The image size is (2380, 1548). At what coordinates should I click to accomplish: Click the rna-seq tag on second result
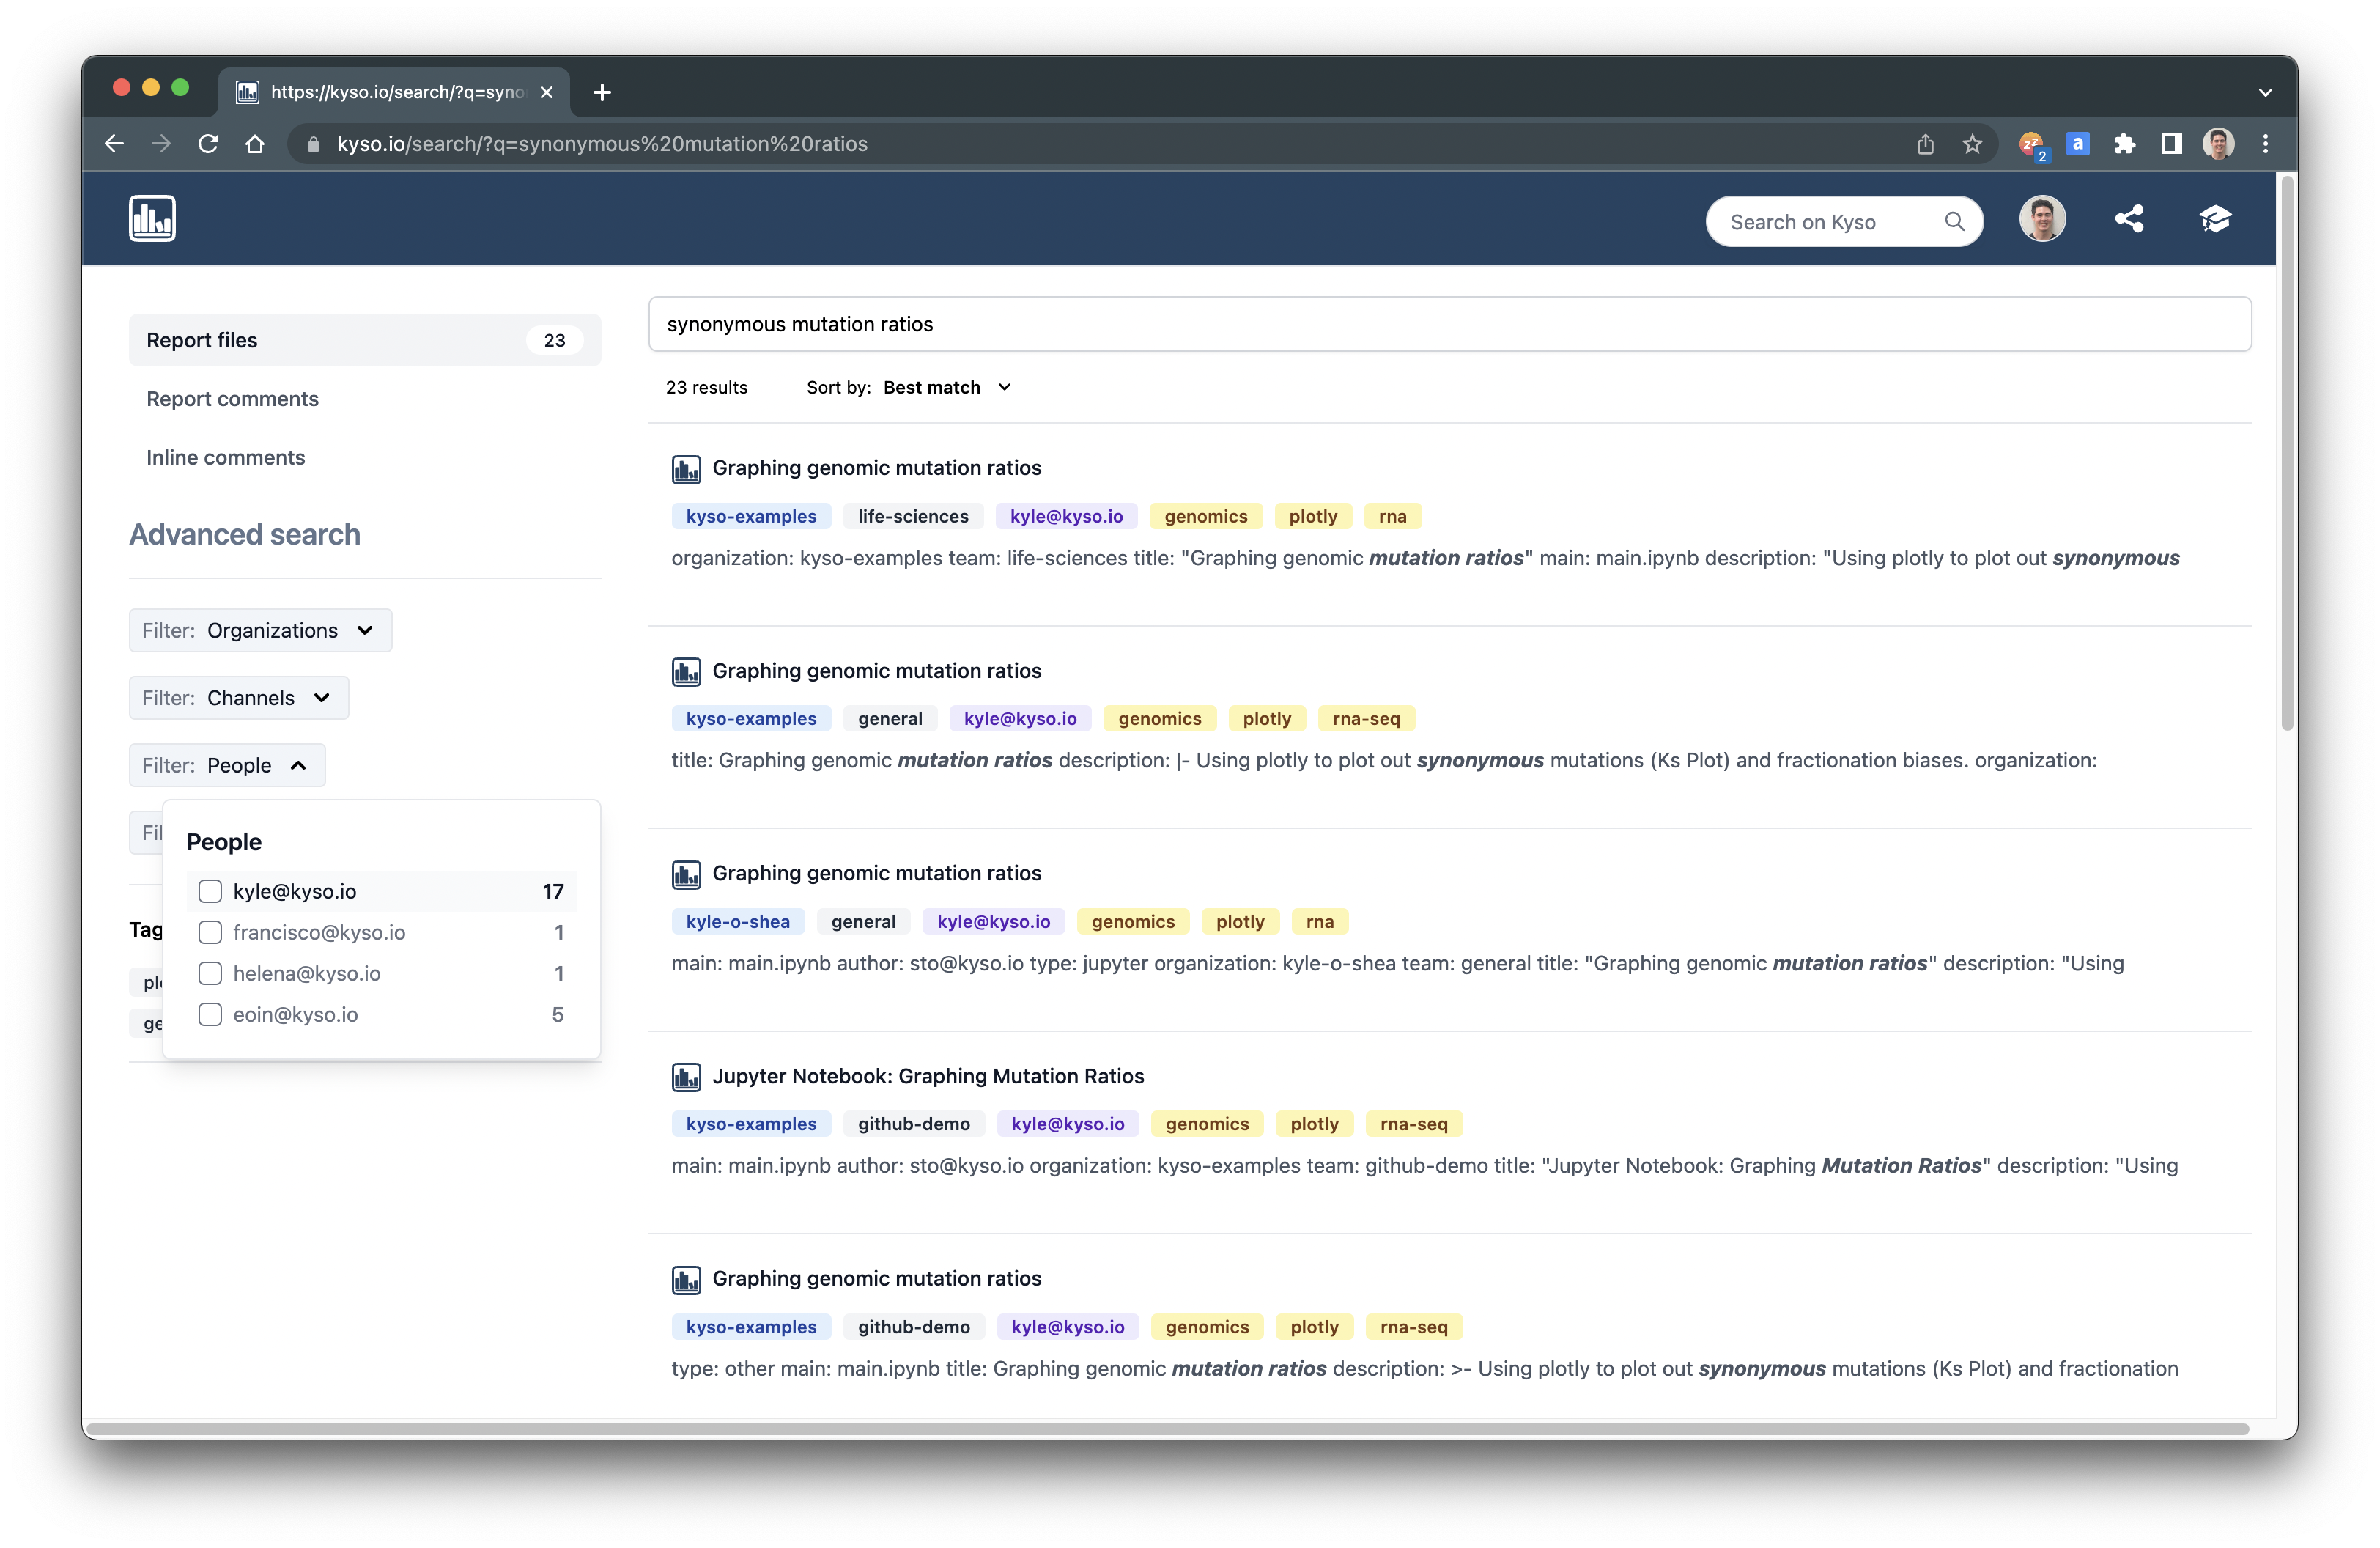[1365, 719]
